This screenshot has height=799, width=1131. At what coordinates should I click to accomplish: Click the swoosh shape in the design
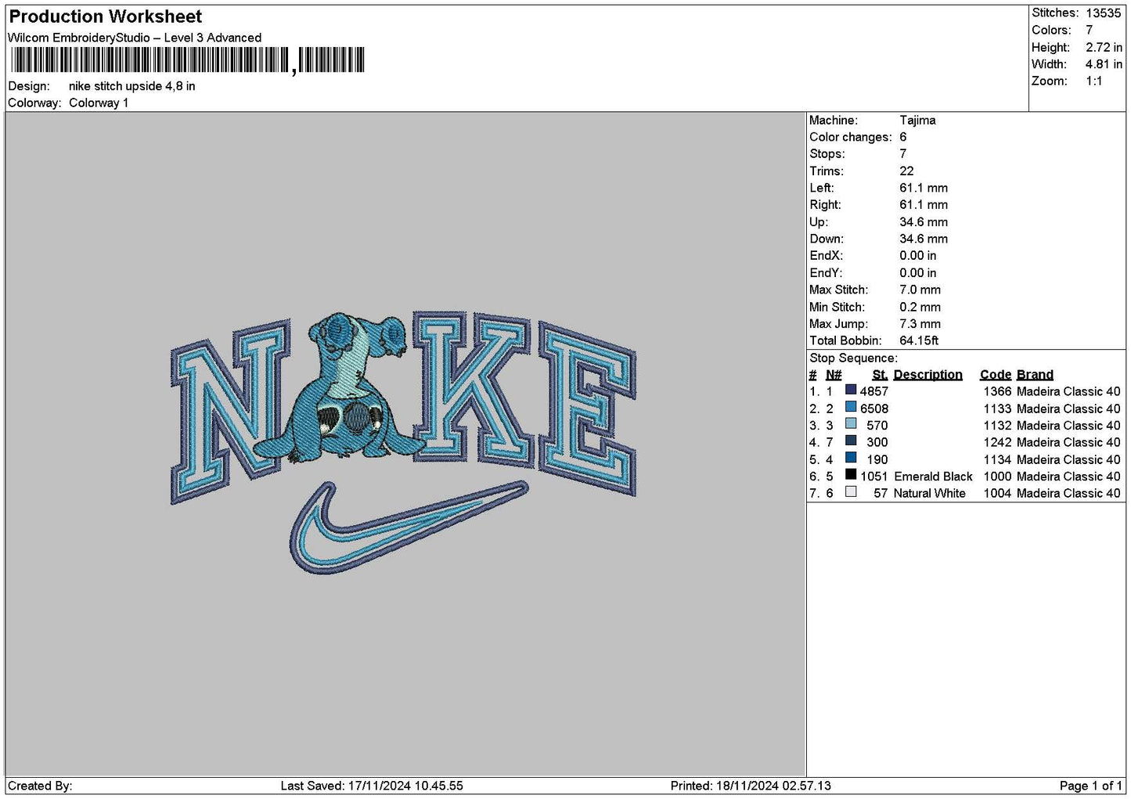[x=409, y=527]
